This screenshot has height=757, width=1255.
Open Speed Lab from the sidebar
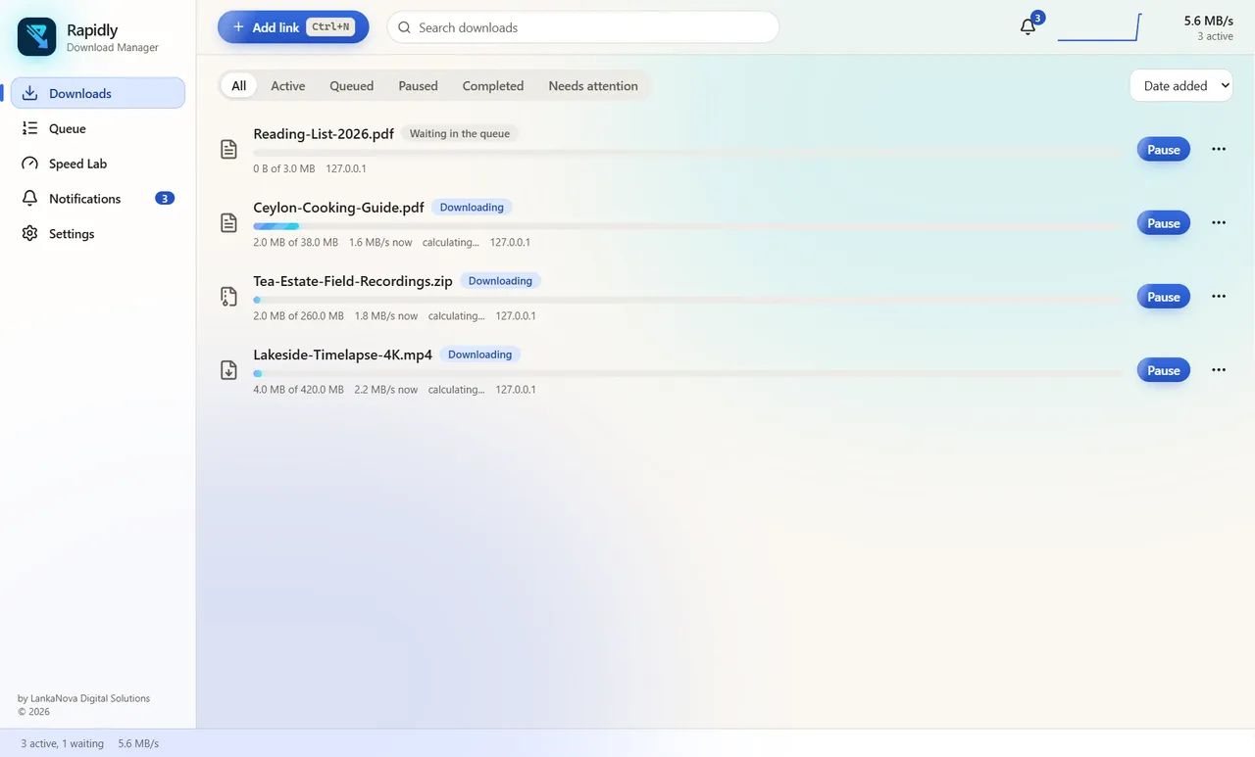[97, 164]
